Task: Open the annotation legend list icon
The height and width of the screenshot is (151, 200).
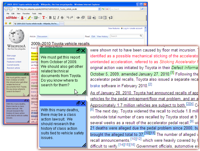Action: click(89, 18)
